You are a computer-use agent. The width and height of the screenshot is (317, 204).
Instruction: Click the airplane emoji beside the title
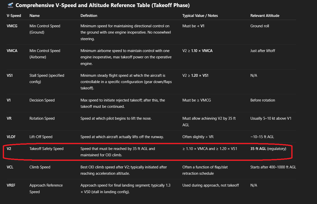click(10, 5)
